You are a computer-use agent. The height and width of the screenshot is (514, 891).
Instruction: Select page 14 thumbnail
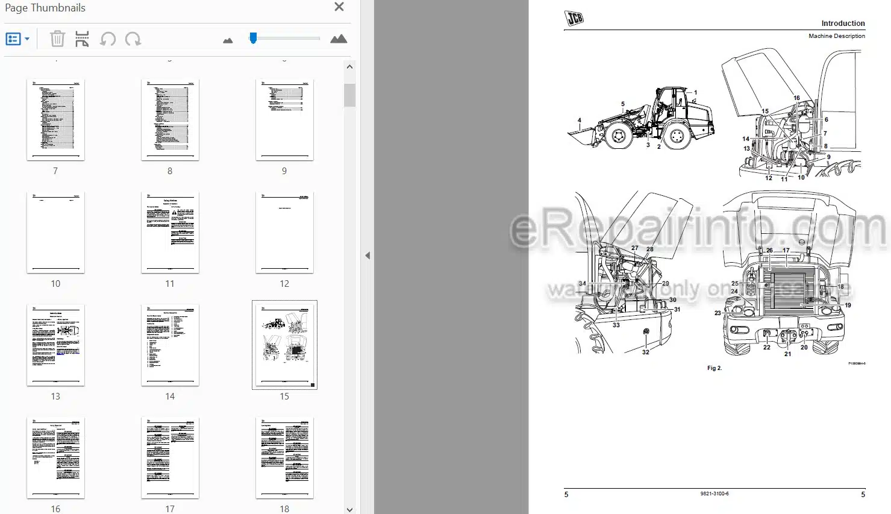point(170,345)
